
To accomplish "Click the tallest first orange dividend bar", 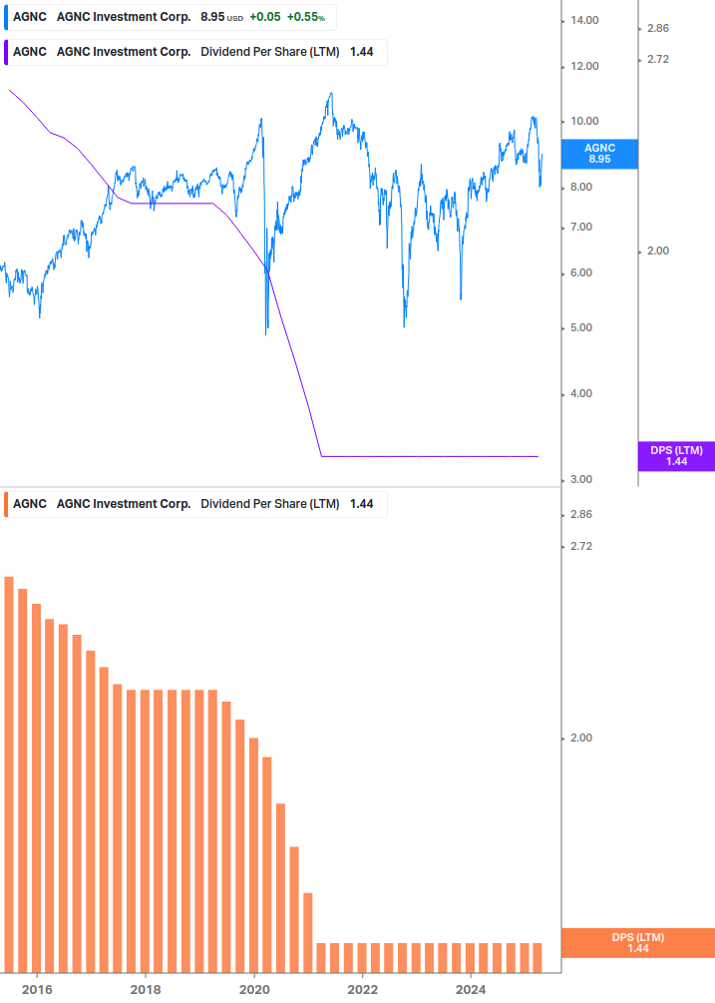I will [x=9, y=774].
